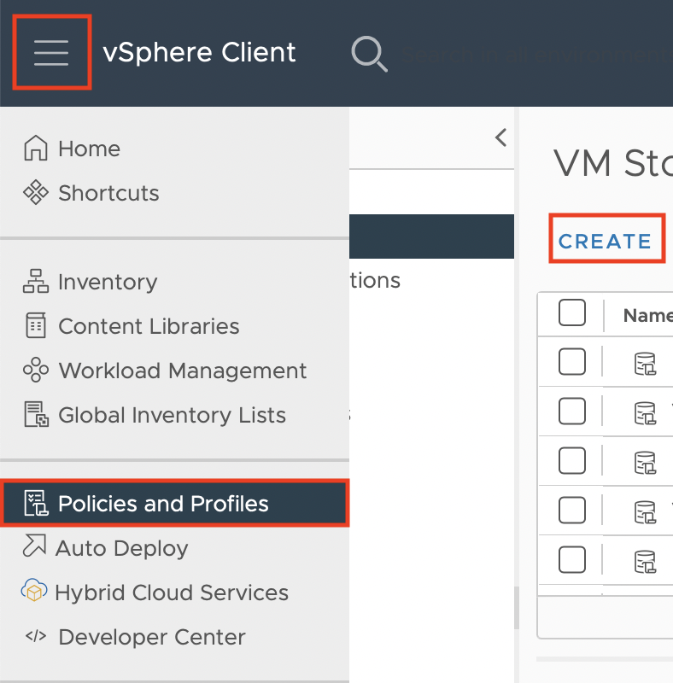Screen dimensions: 673x683
Task: Click the Workload Management icon
Action: 36,371
